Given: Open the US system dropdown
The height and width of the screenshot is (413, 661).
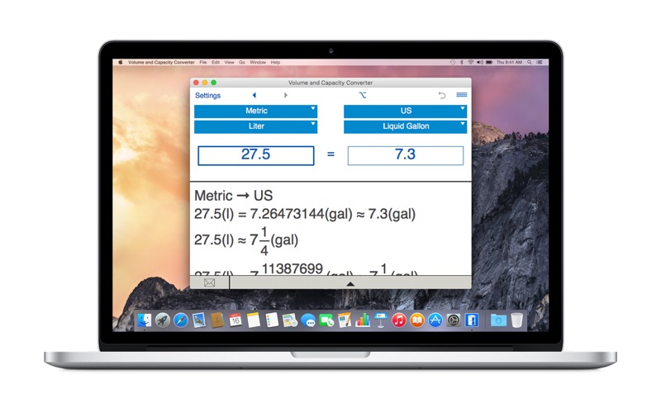Looking at the screenshot, I should pyautogui.click(x=405, y=111).
